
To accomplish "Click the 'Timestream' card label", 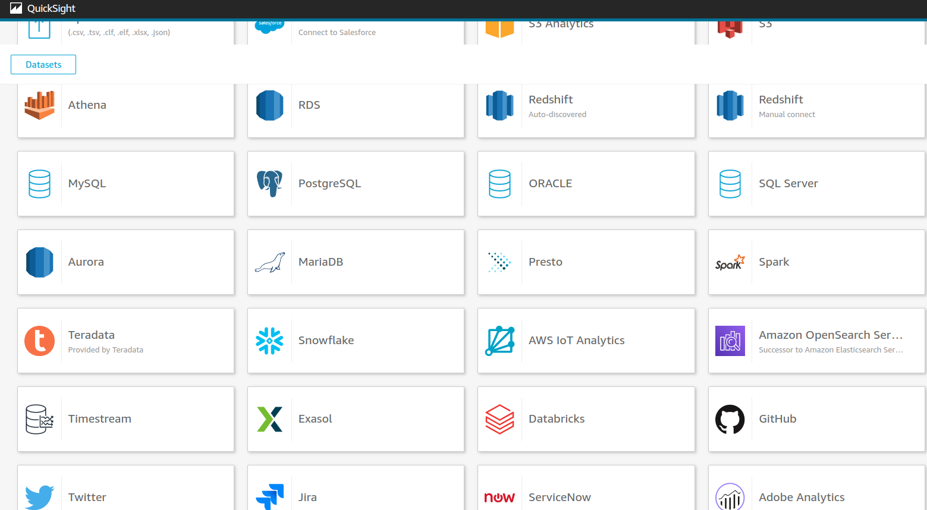I will [100, 419].
